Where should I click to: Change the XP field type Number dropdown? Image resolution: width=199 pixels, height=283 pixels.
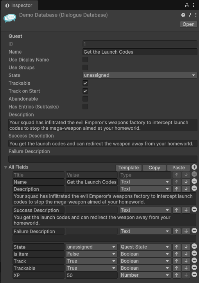click(145, 275)
